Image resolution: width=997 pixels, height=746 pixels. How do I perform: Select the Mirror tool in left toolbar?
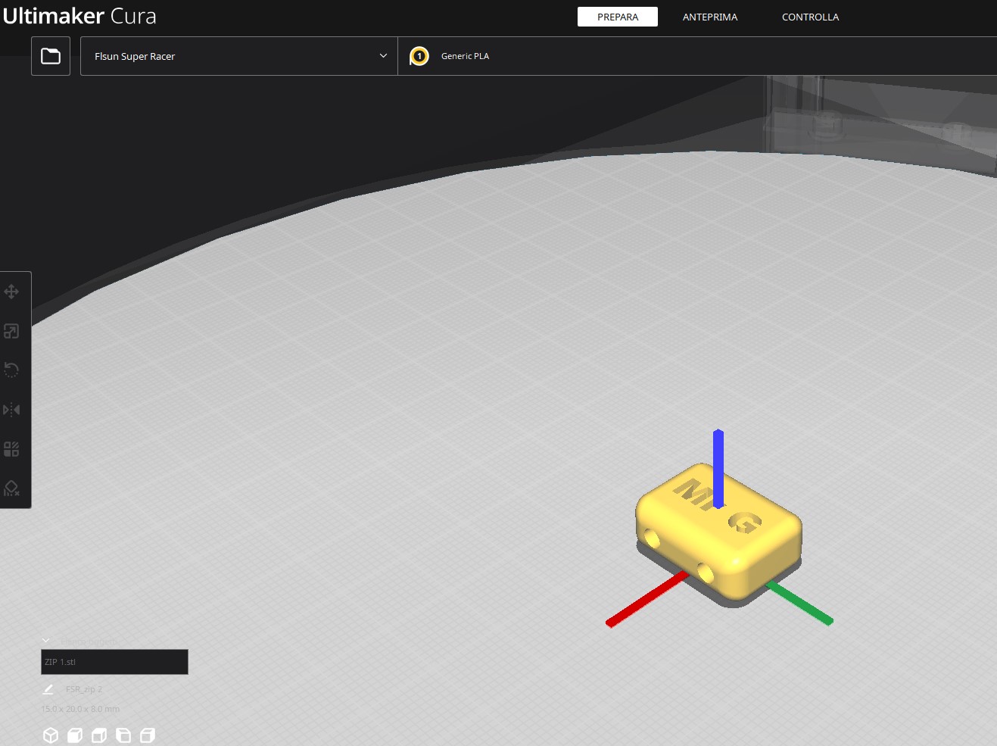click(x=11, y=410)
